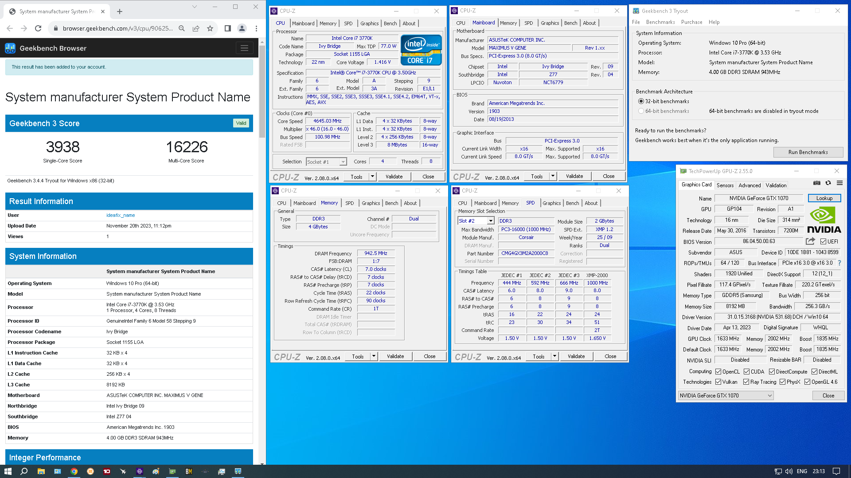The height and width of the screenshot is (478, 851).
Task: Open the Graphics tab in CPU-Z Mainboard window
Action: coord(550,23)
